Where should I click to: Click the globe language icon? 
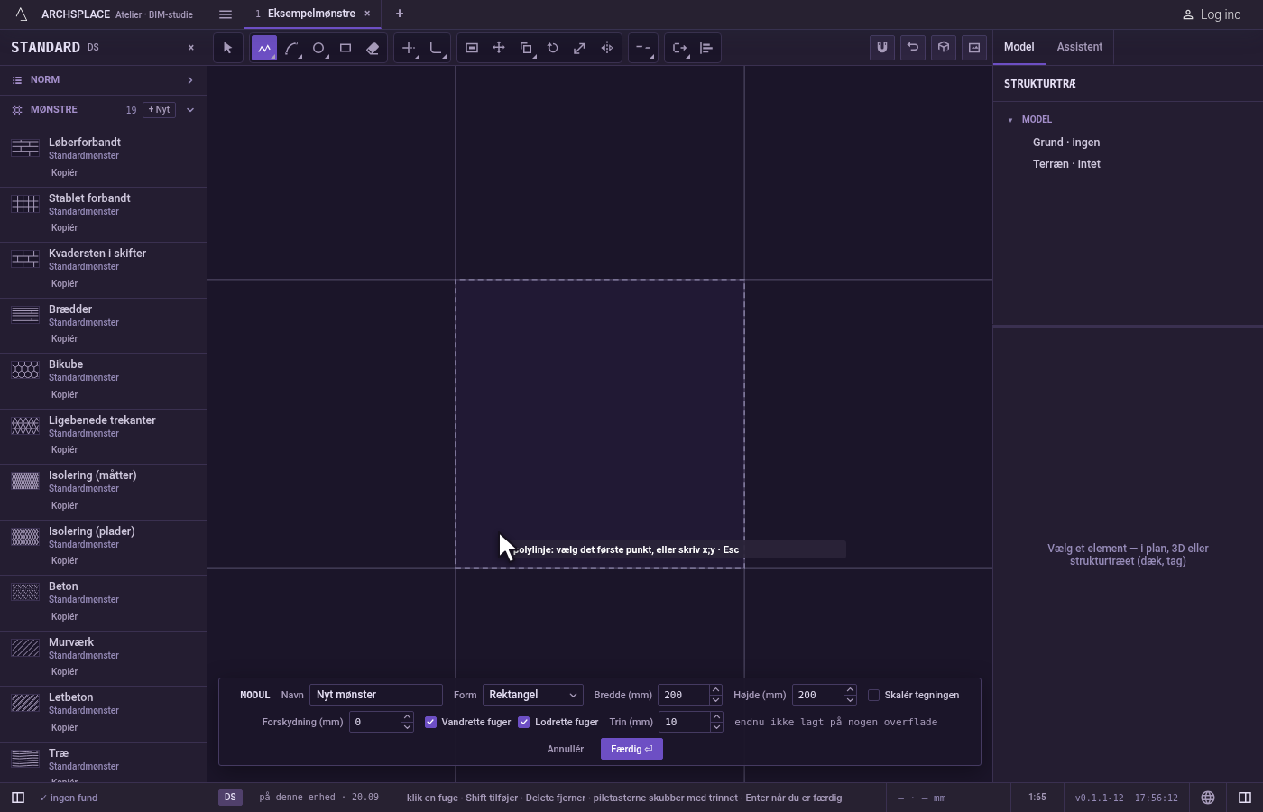click(1208, 798)
